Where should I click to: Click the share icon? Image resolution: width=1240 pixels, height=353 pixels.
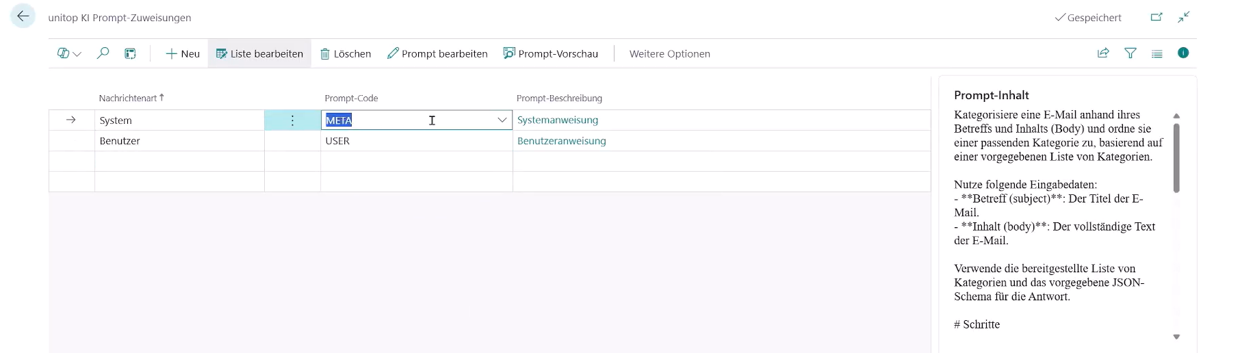click(1103, 53)
